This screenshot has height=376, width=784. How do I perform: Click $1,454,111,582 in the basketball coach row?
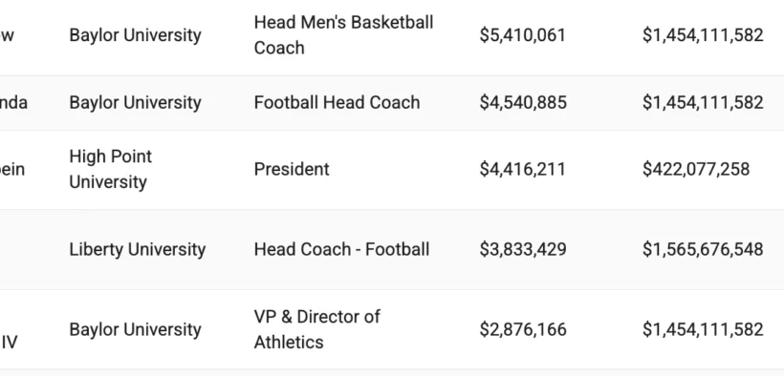703,35
